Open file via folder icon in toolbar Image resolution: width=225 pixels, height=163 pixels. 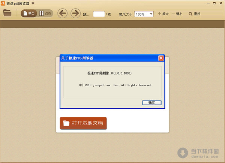click(7, 13)
